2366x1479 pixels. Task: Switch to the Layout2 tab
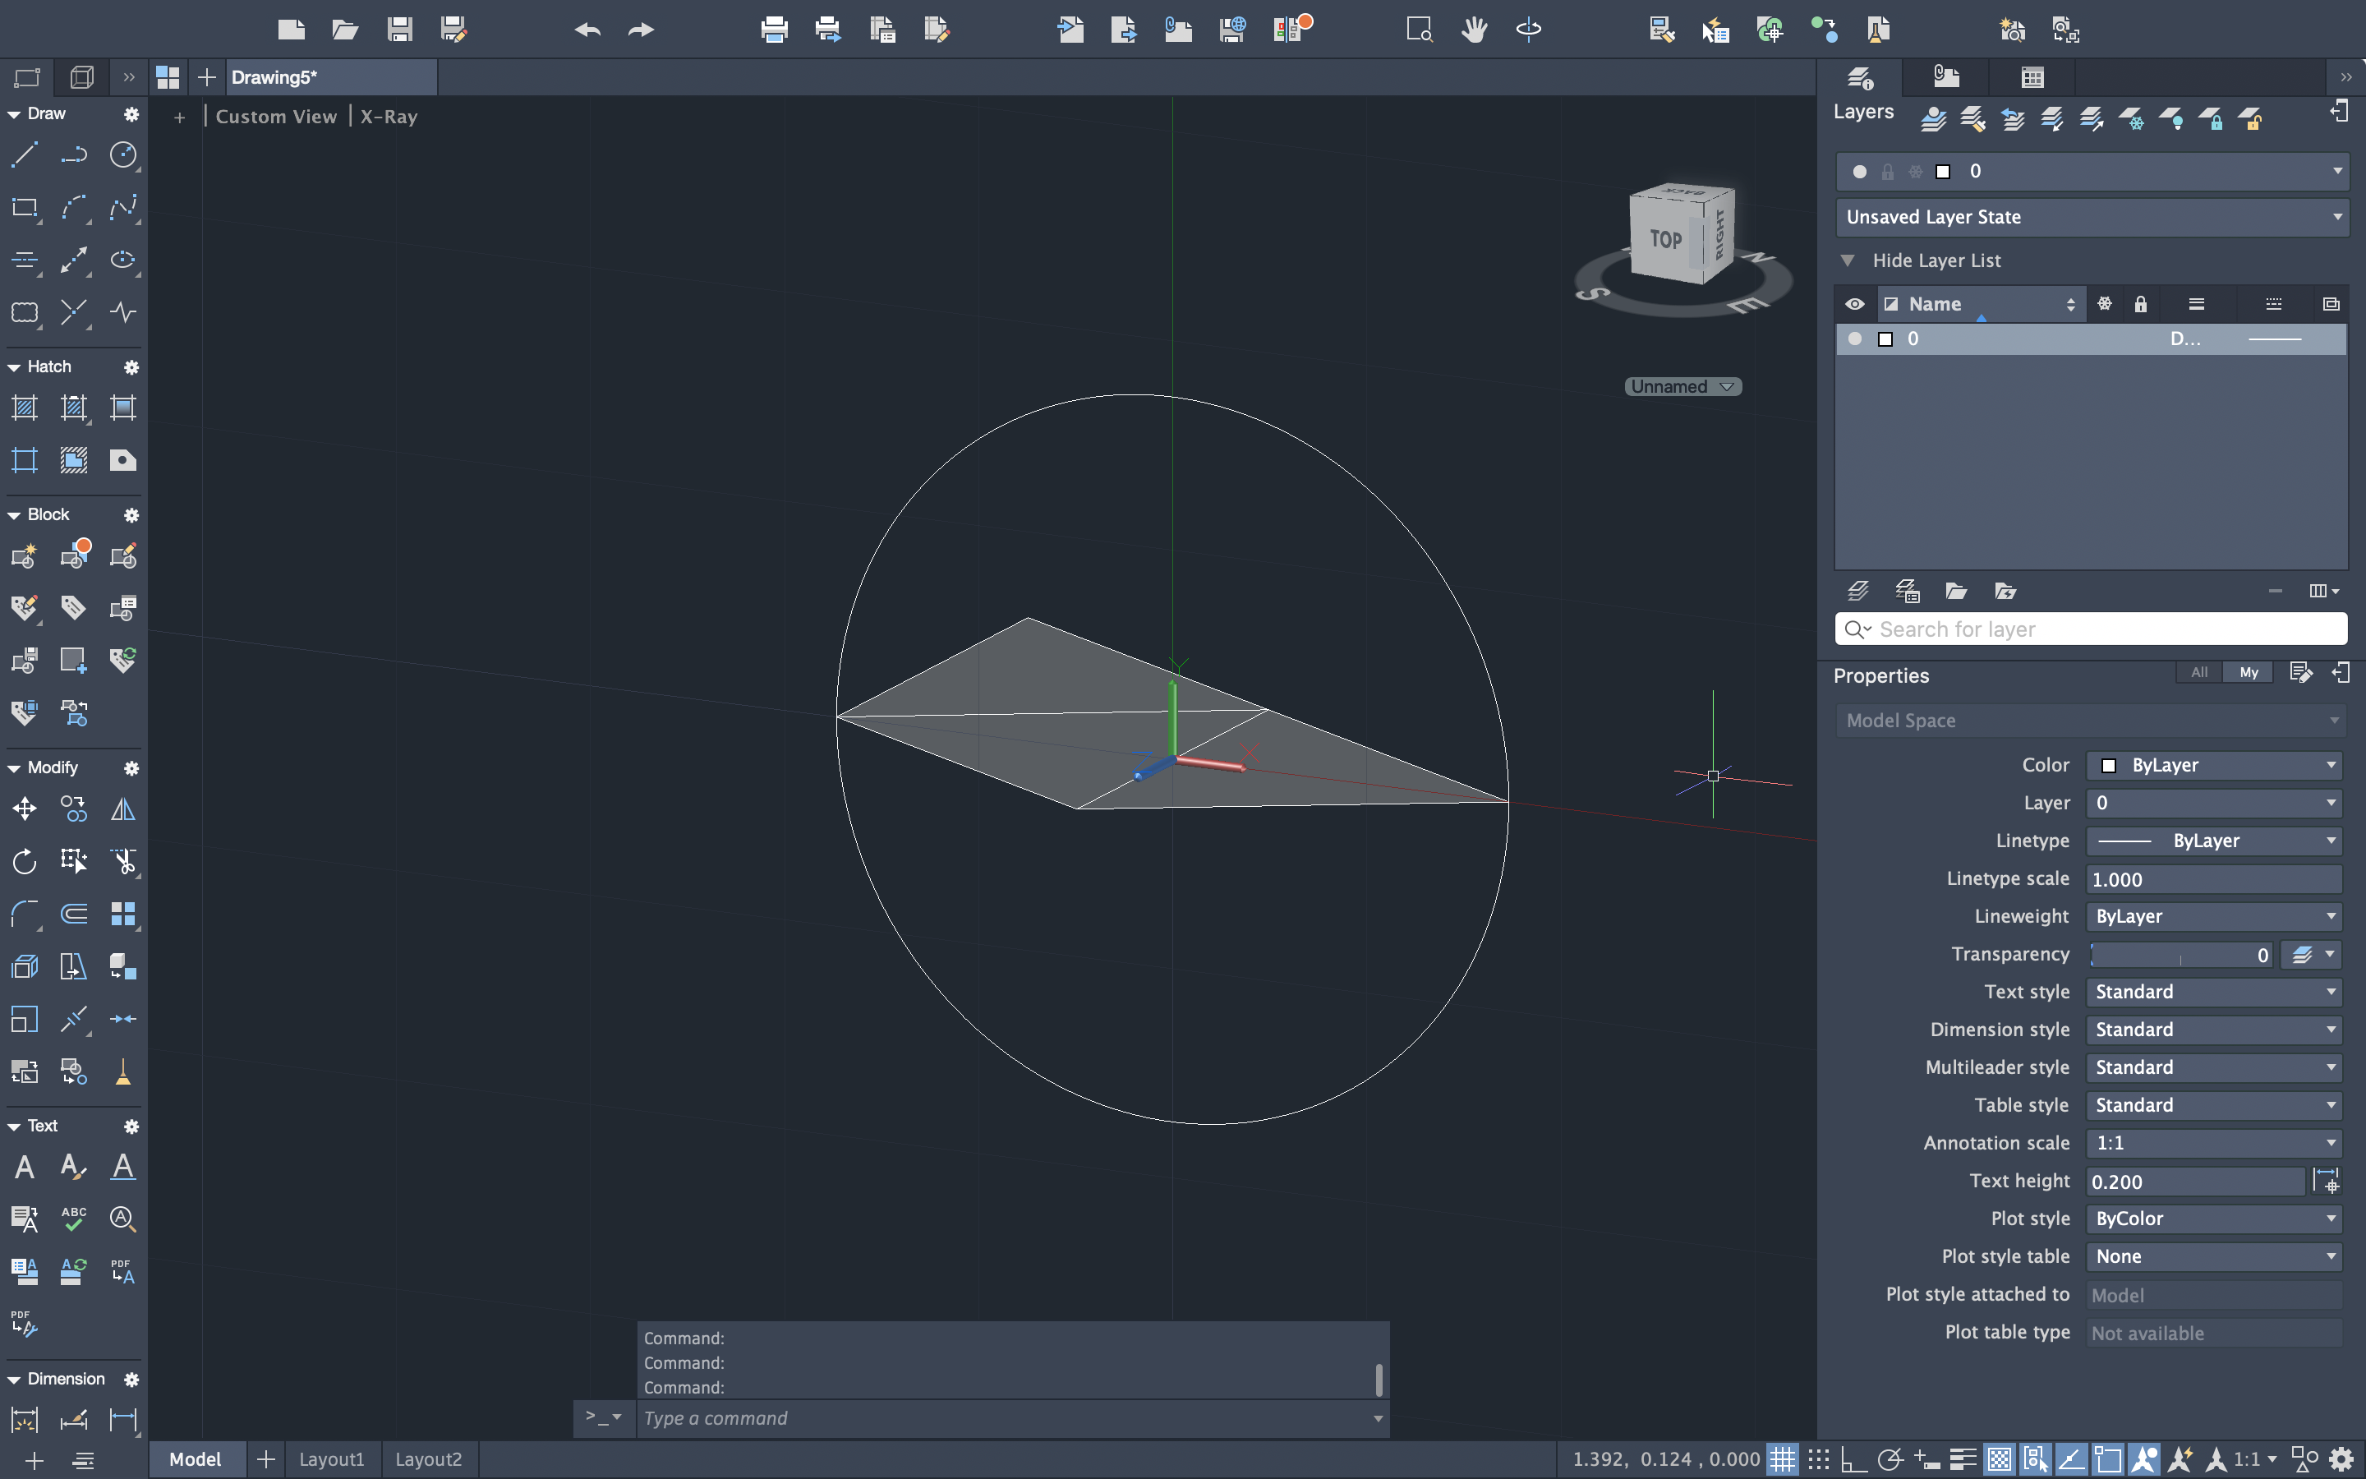[x=428, y=1459]
